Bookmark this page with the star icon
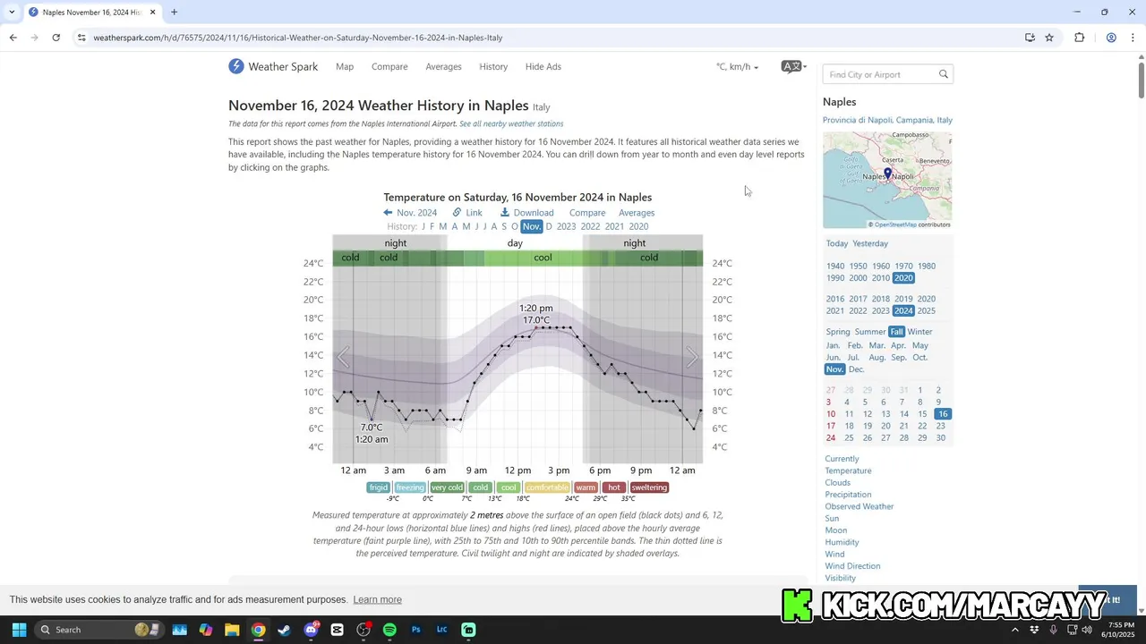 (1049, 38)
